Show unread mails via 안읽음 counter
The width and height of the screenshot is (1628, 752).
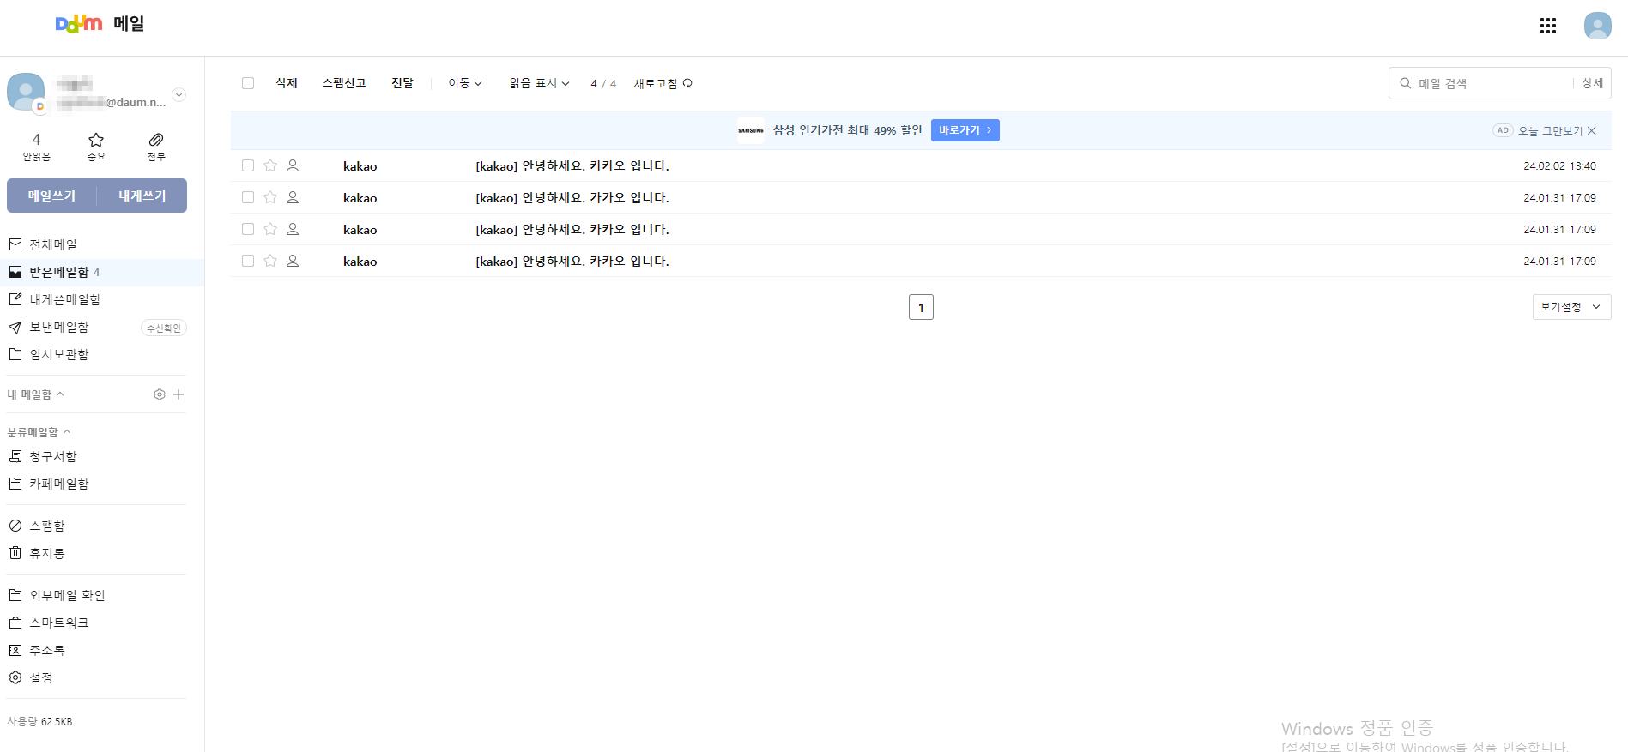coord(36,147)
